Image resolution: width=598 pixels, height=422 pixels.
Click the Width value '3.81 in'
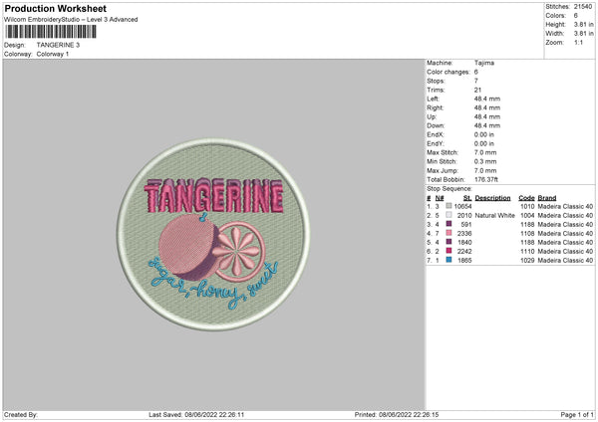(583, 34)
